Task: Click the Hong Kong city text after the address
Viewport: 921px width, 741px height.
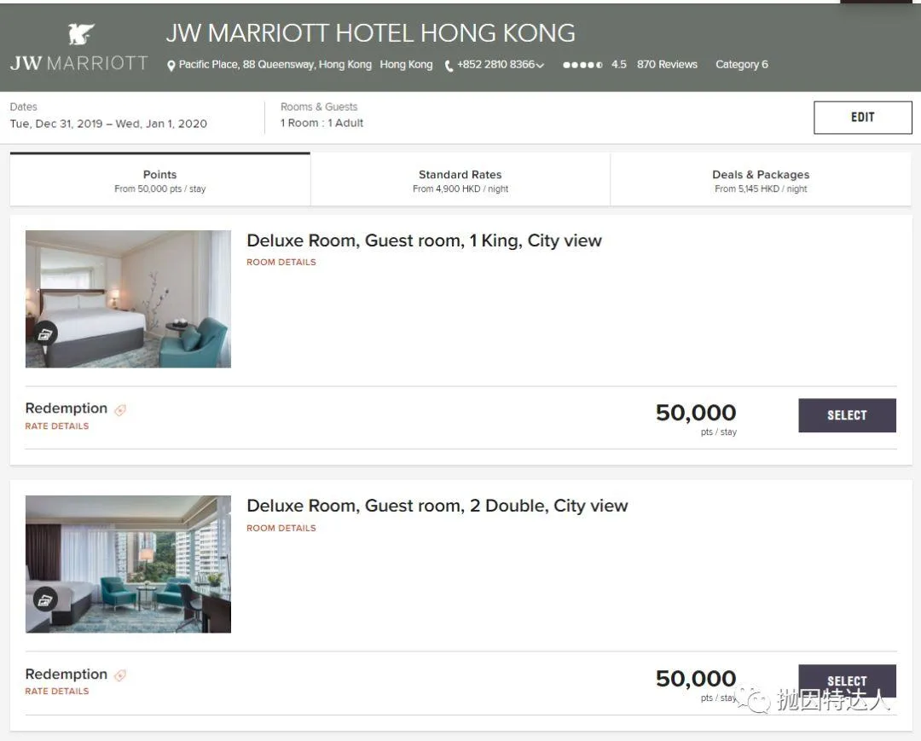Action: pyautogui.click(x=406, y=65)
